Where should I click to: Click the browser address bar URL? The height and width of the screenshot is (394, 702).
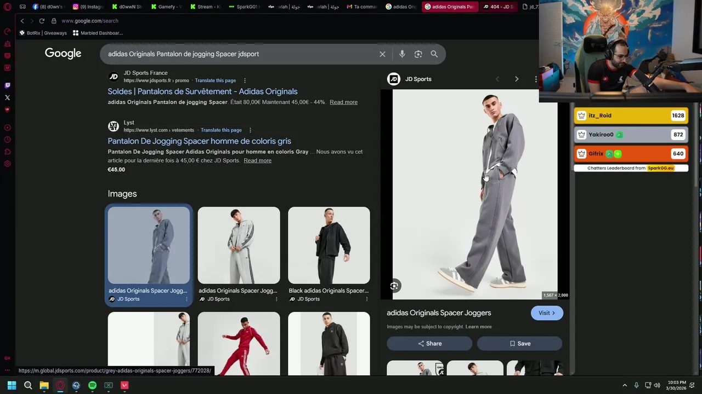[x=89, y=21]
